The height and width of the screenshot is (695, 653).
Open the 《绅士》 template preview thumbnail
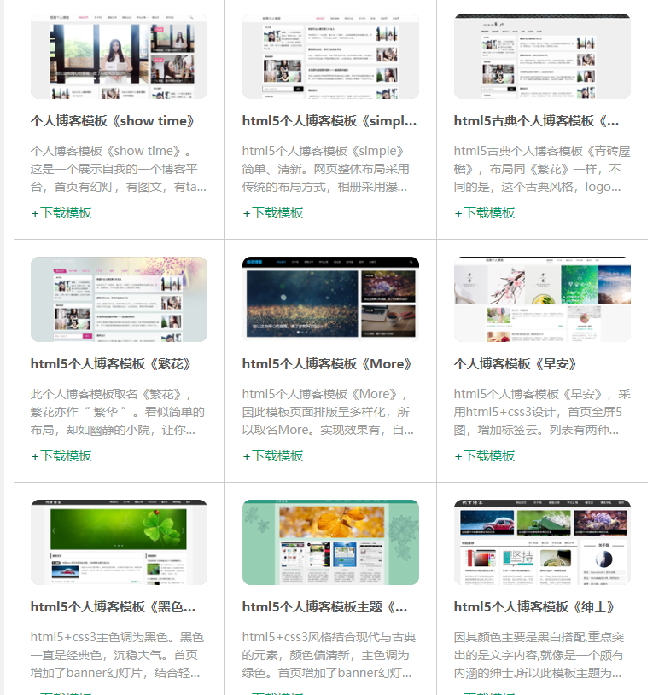542,542
